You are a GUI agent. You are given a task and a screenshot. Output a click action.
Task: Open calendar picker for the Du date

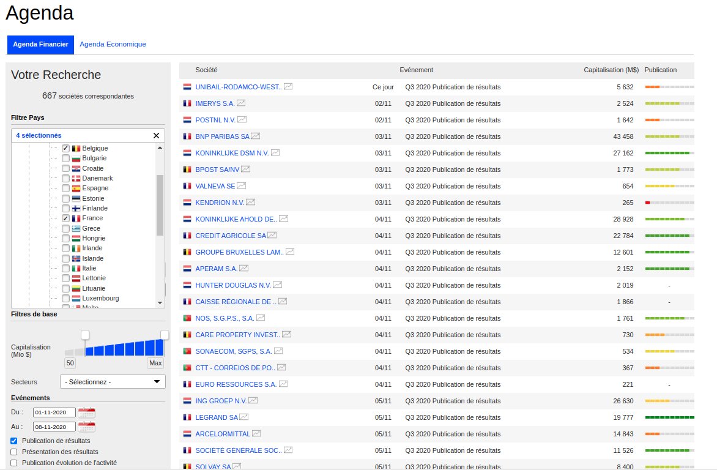[86, 412]
